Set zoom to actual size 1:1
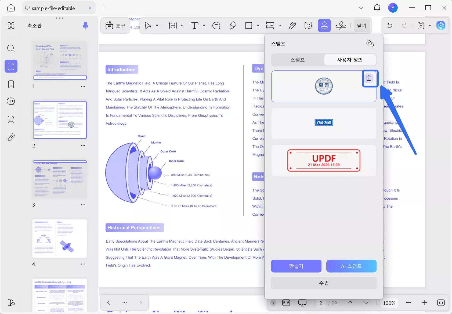This screenshot has height=314, width=452. pyautogui.click(x=441, y=303)
